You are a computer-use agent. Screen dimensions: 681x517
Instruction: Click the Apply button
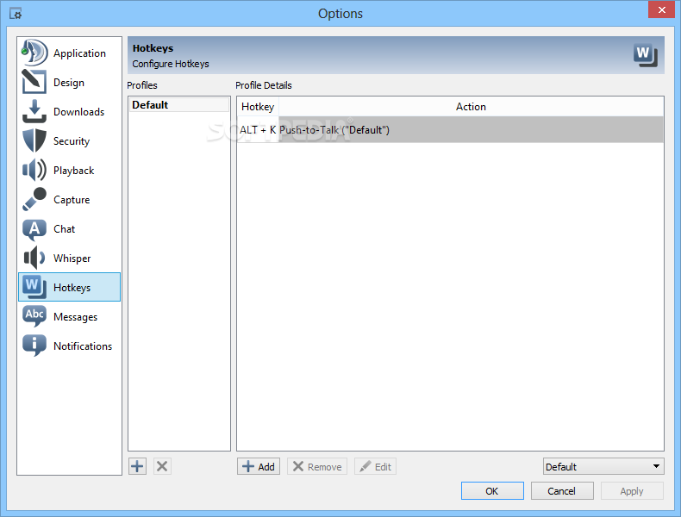[632, 490]
